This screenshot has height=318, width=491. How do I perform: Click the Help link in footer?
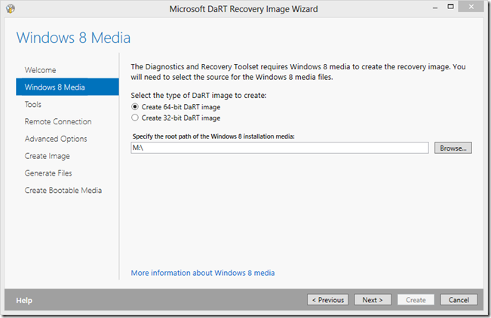tap(24, 300)
